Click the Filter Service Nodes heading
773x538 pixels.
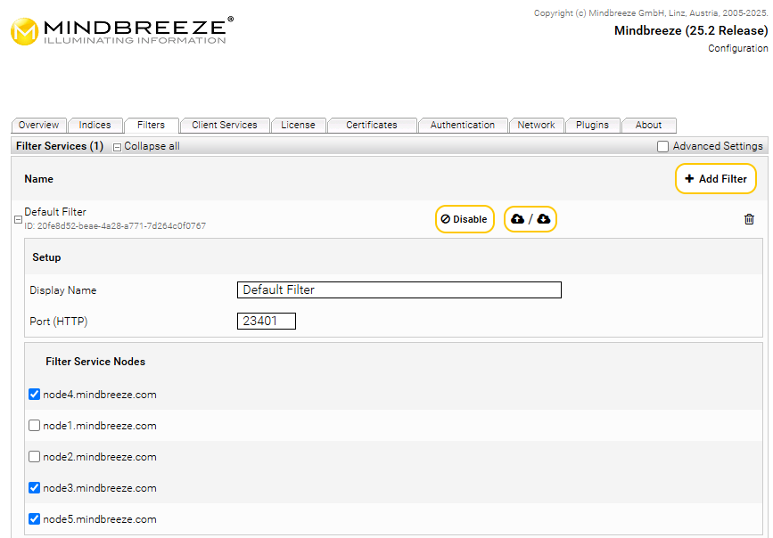(x=95, y=362)
